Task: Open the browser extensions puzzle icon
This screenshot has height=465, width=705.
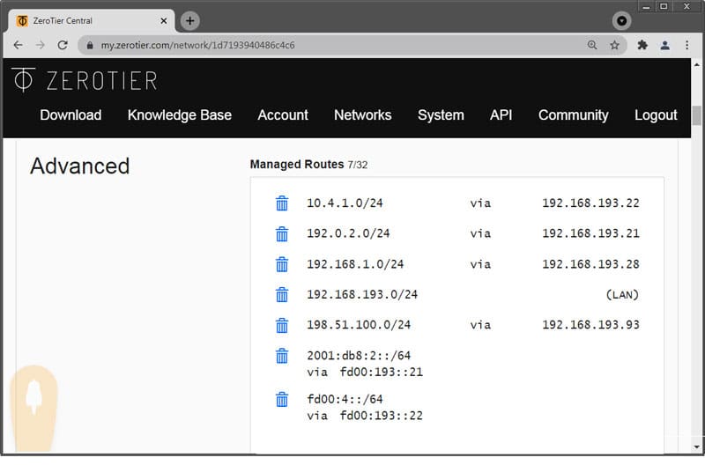Action: pos(642,45)
